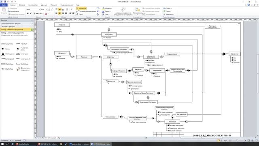Toggle the highlighted center text alignment
The width and height of the screenshot is (259, 146).
pos(59,13)
